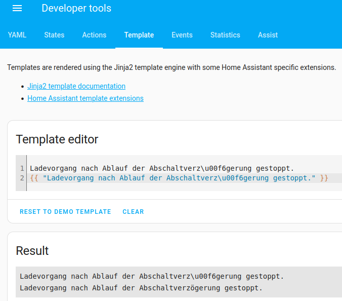Click the Result heading
Image resolution: width=342 pixels, height=301 pixels.
(32, 250)
